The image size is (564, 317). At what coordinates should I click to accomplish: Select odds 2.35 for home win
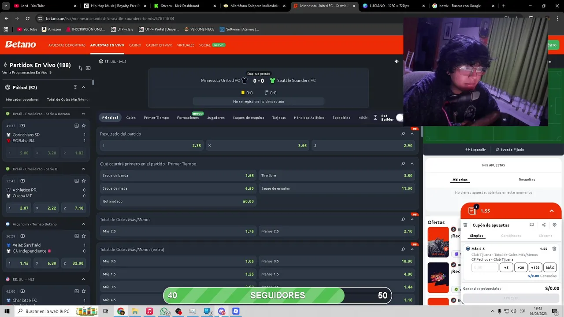[x=152, y=146]
